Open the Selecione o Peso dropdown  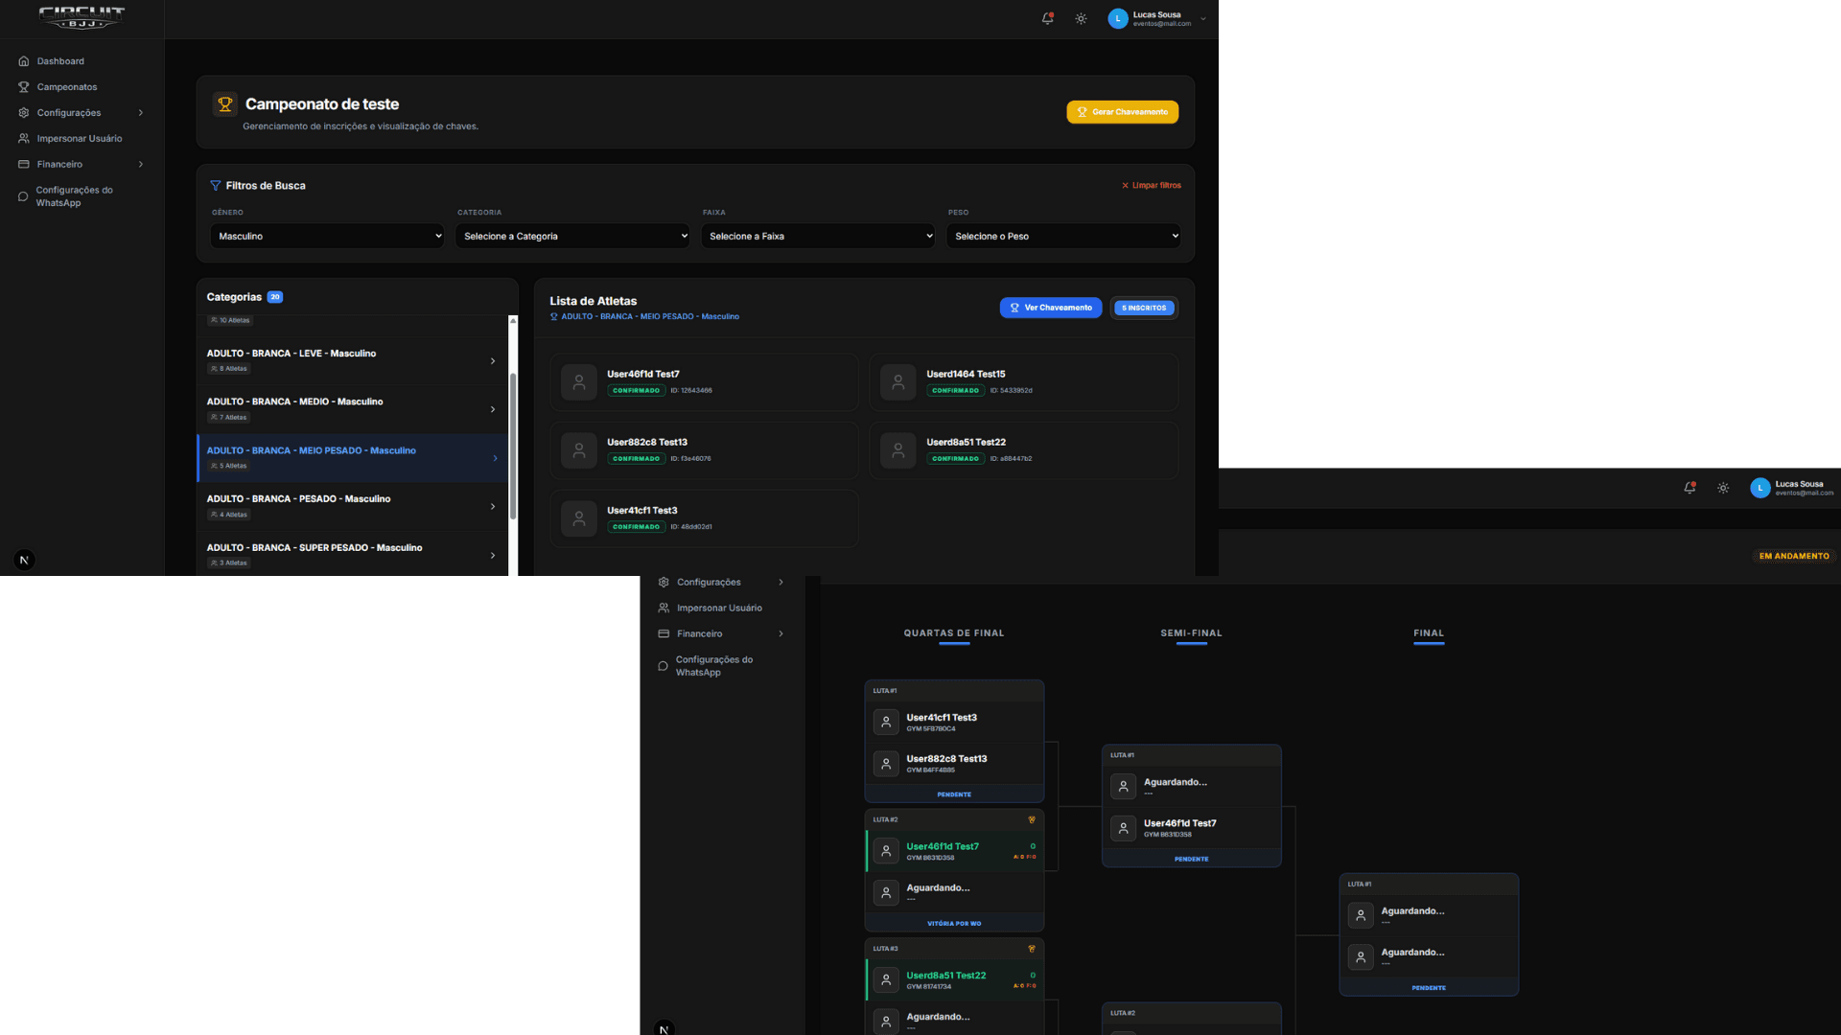pos(1063,236)
